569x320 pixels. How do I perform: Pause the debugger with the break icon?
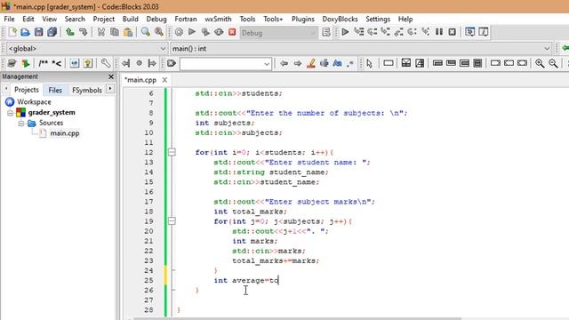(x=439, y=32)
